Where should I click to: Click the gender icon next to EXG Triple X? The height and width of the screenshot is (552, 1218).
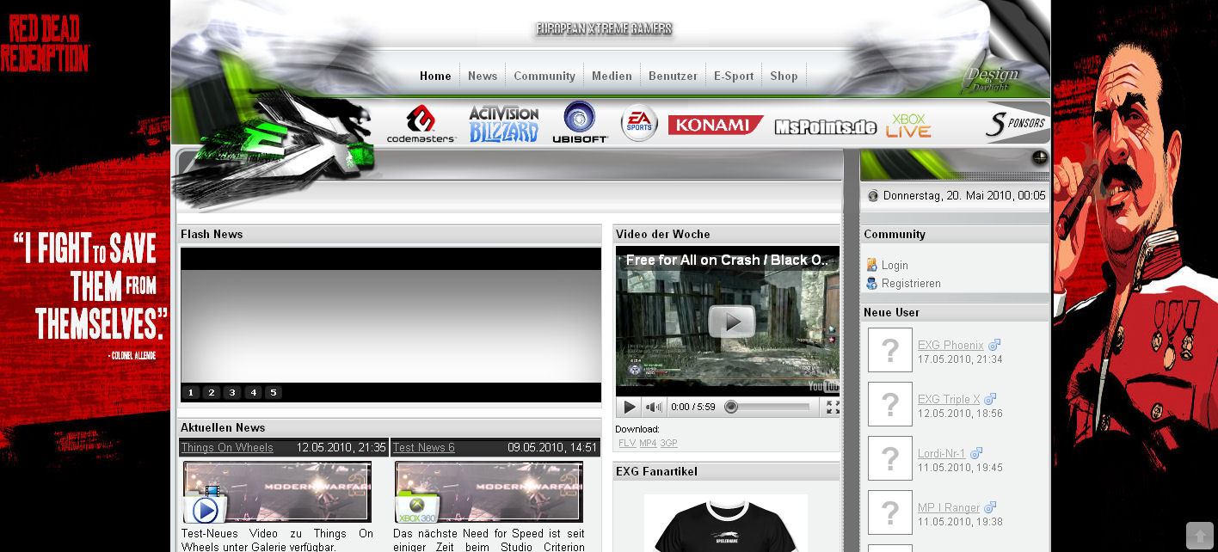pos(990,399)
